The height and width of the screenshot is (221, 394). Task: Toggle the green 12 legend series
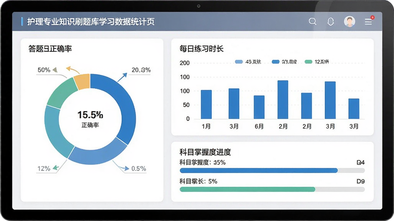[x=317, y=62]
